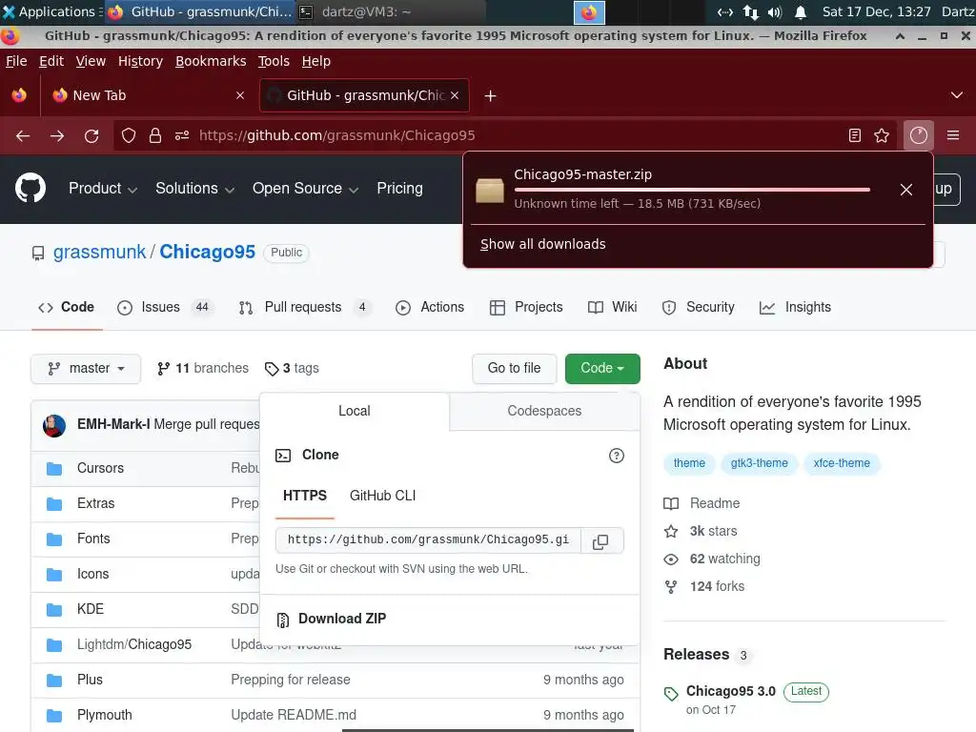This screenshot has width=976, height=732.
Task: Open the File menu
Action: click(x=16, y=61)
